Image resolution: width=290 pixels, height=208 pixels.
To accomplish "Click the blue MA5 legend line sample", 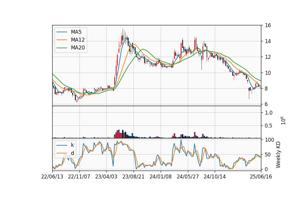I will point(62,32).
